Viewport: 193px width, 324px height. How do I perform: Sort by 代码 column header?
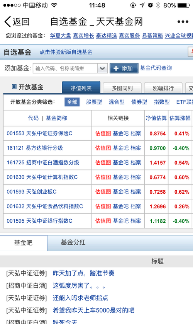click(33, 118)
